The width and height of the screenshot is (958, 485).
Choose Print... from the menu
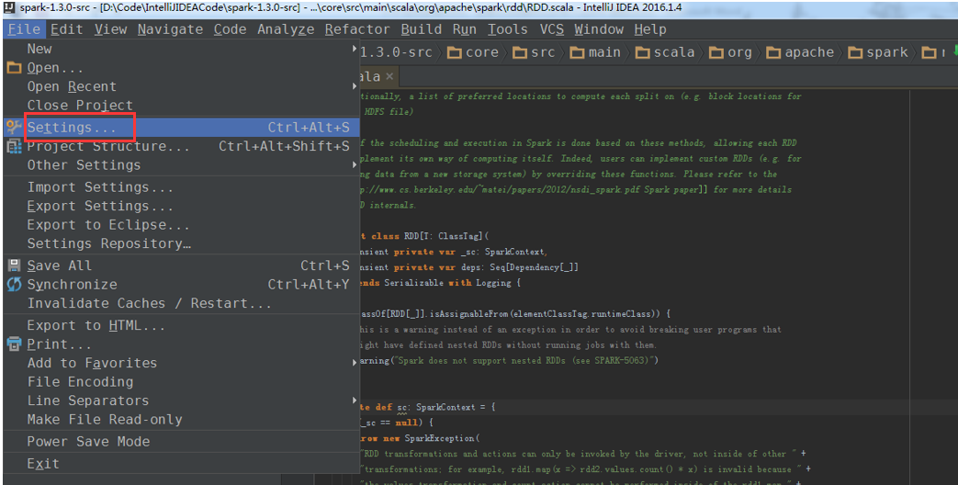click(182, 344)
